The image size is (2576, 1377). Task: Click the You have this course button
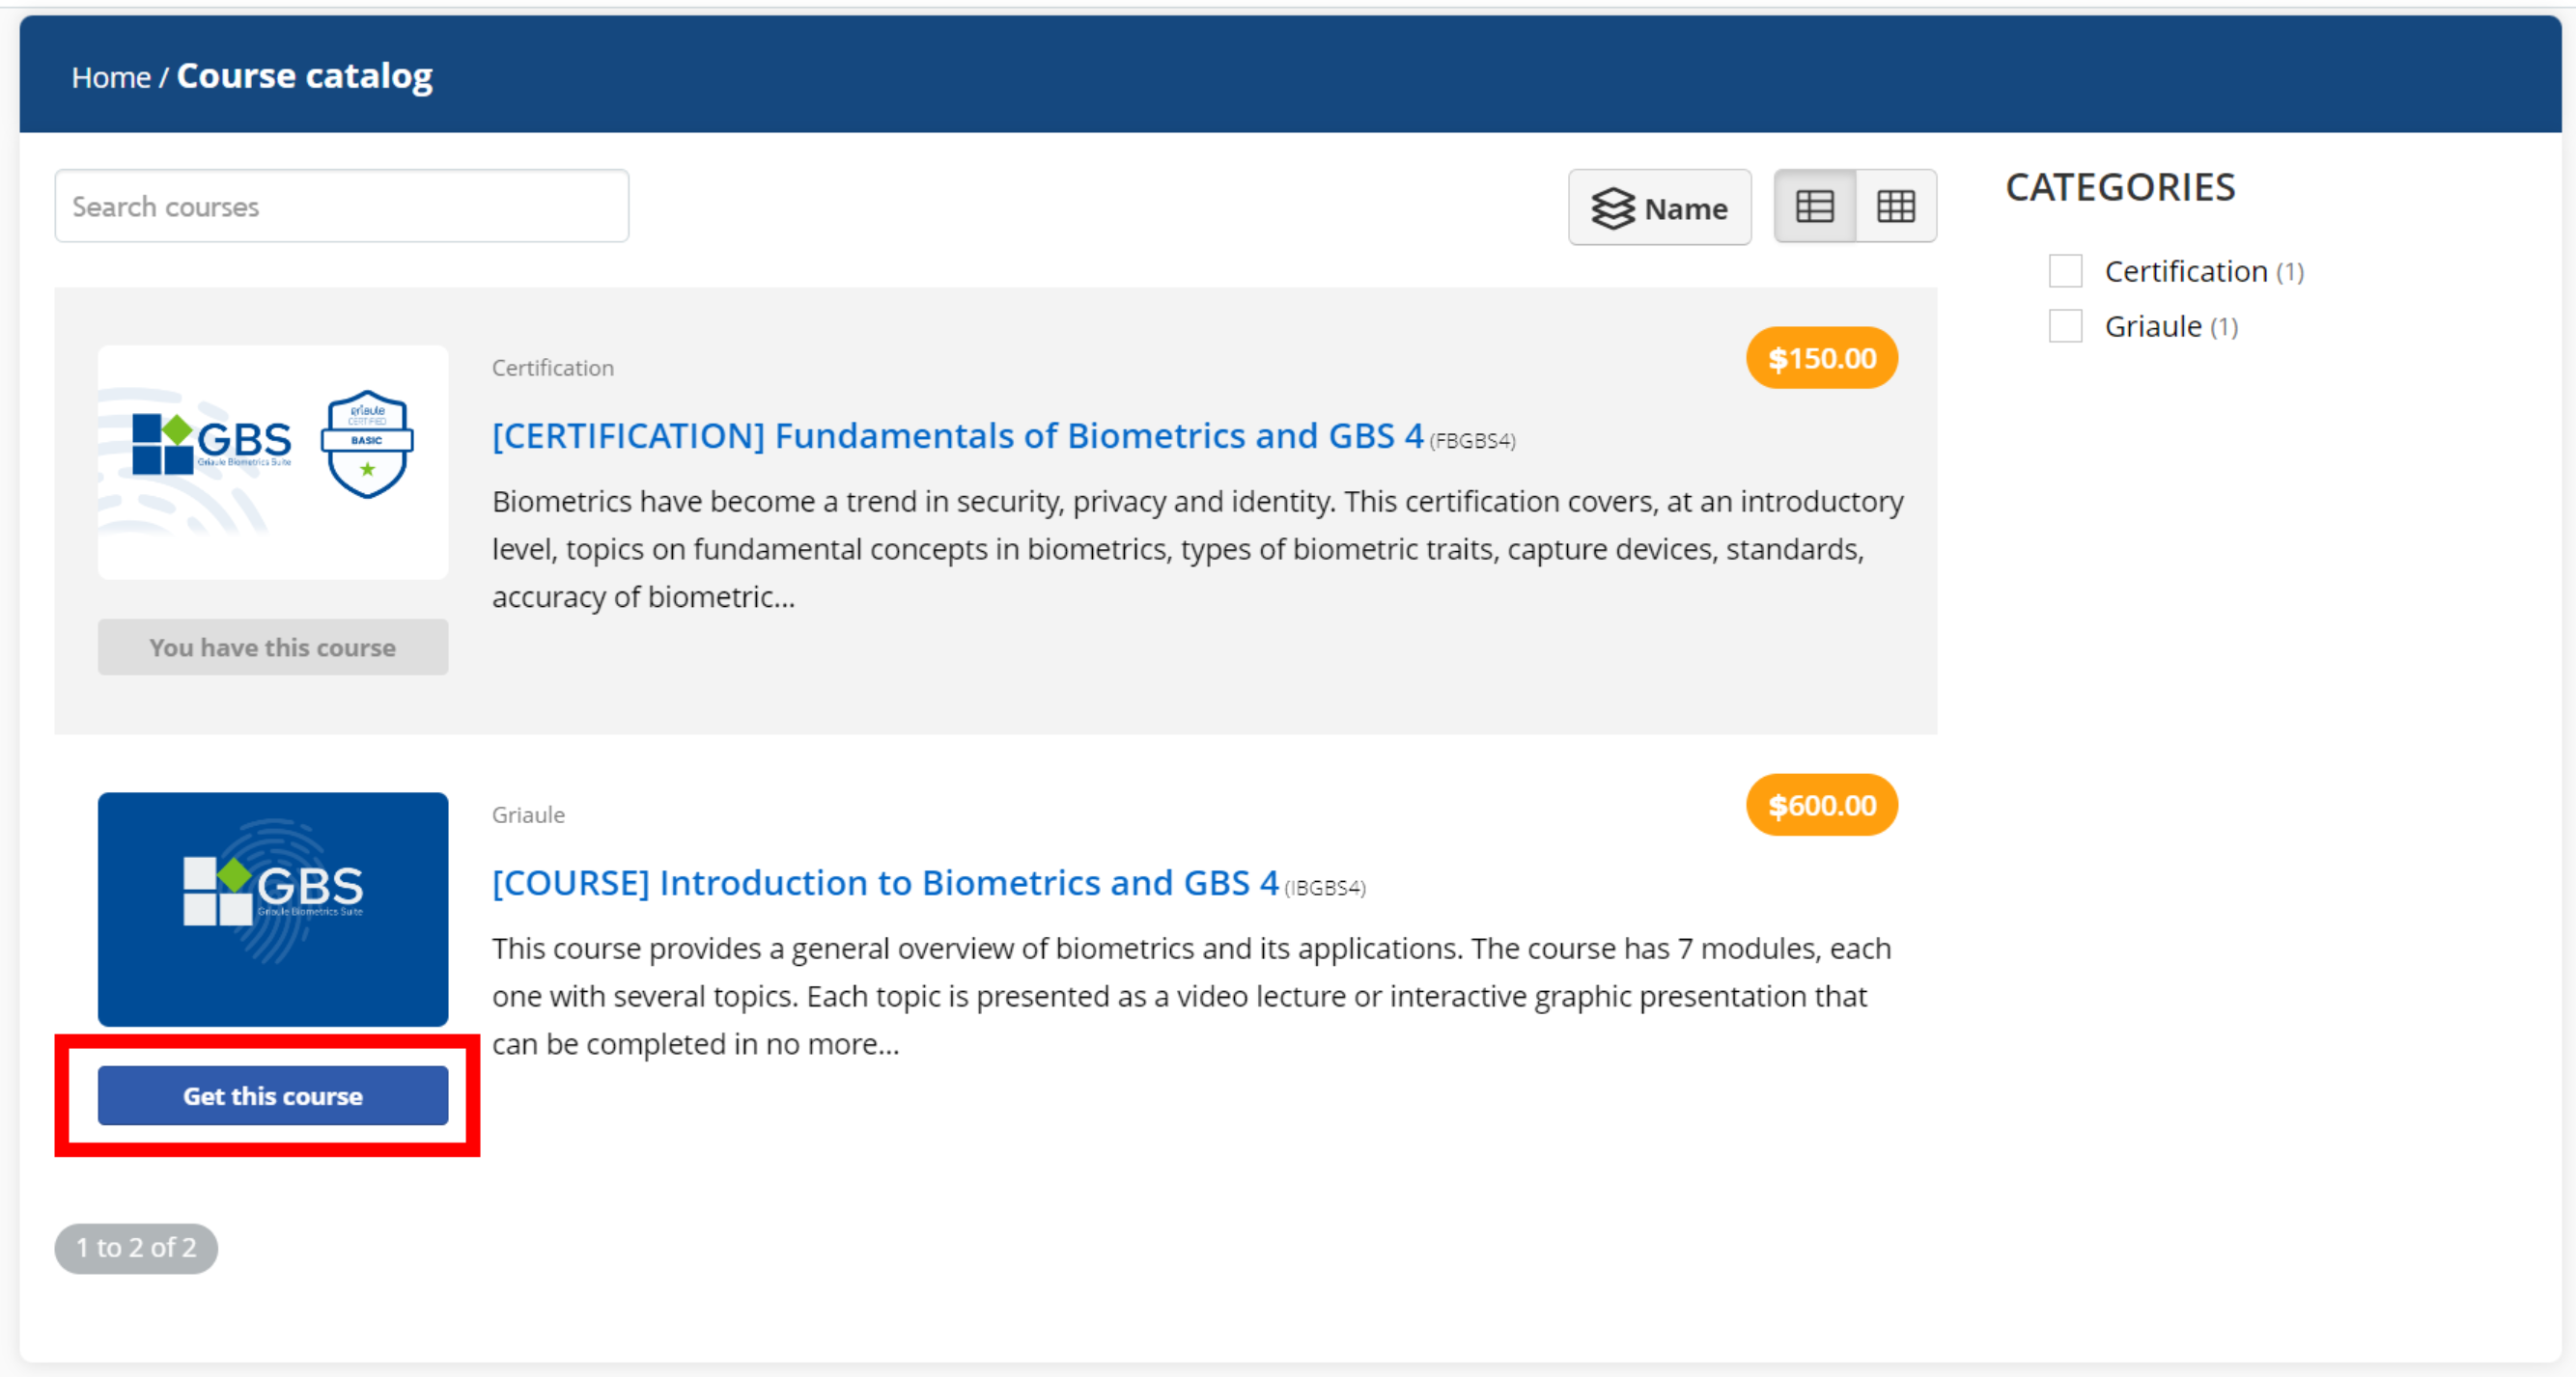click(x=273, y=647)
